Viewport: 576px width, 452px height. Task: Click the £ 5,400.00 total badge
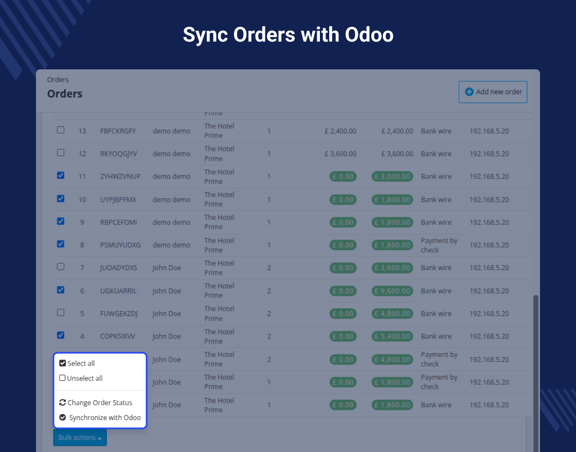coord(392,336)
